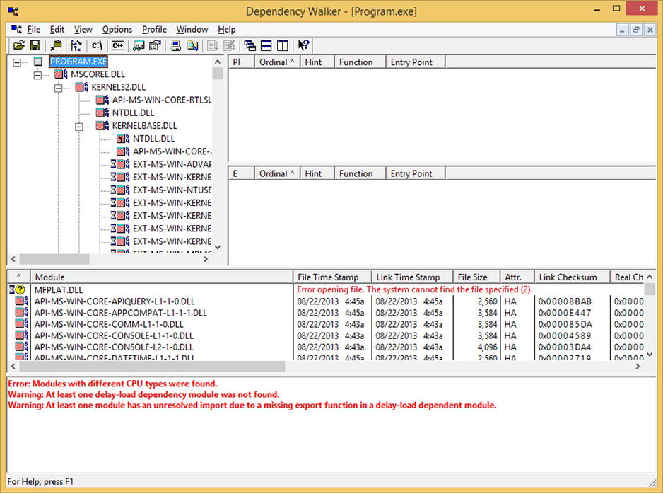
Task: Click the document icon left of File menu
Action: (16, 29)
